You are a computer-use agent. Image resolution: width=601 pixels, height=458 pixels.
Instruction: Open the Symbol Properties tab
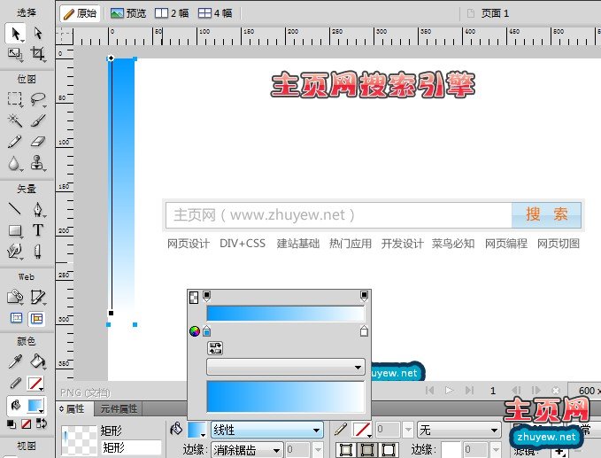(x=119, y=409)
